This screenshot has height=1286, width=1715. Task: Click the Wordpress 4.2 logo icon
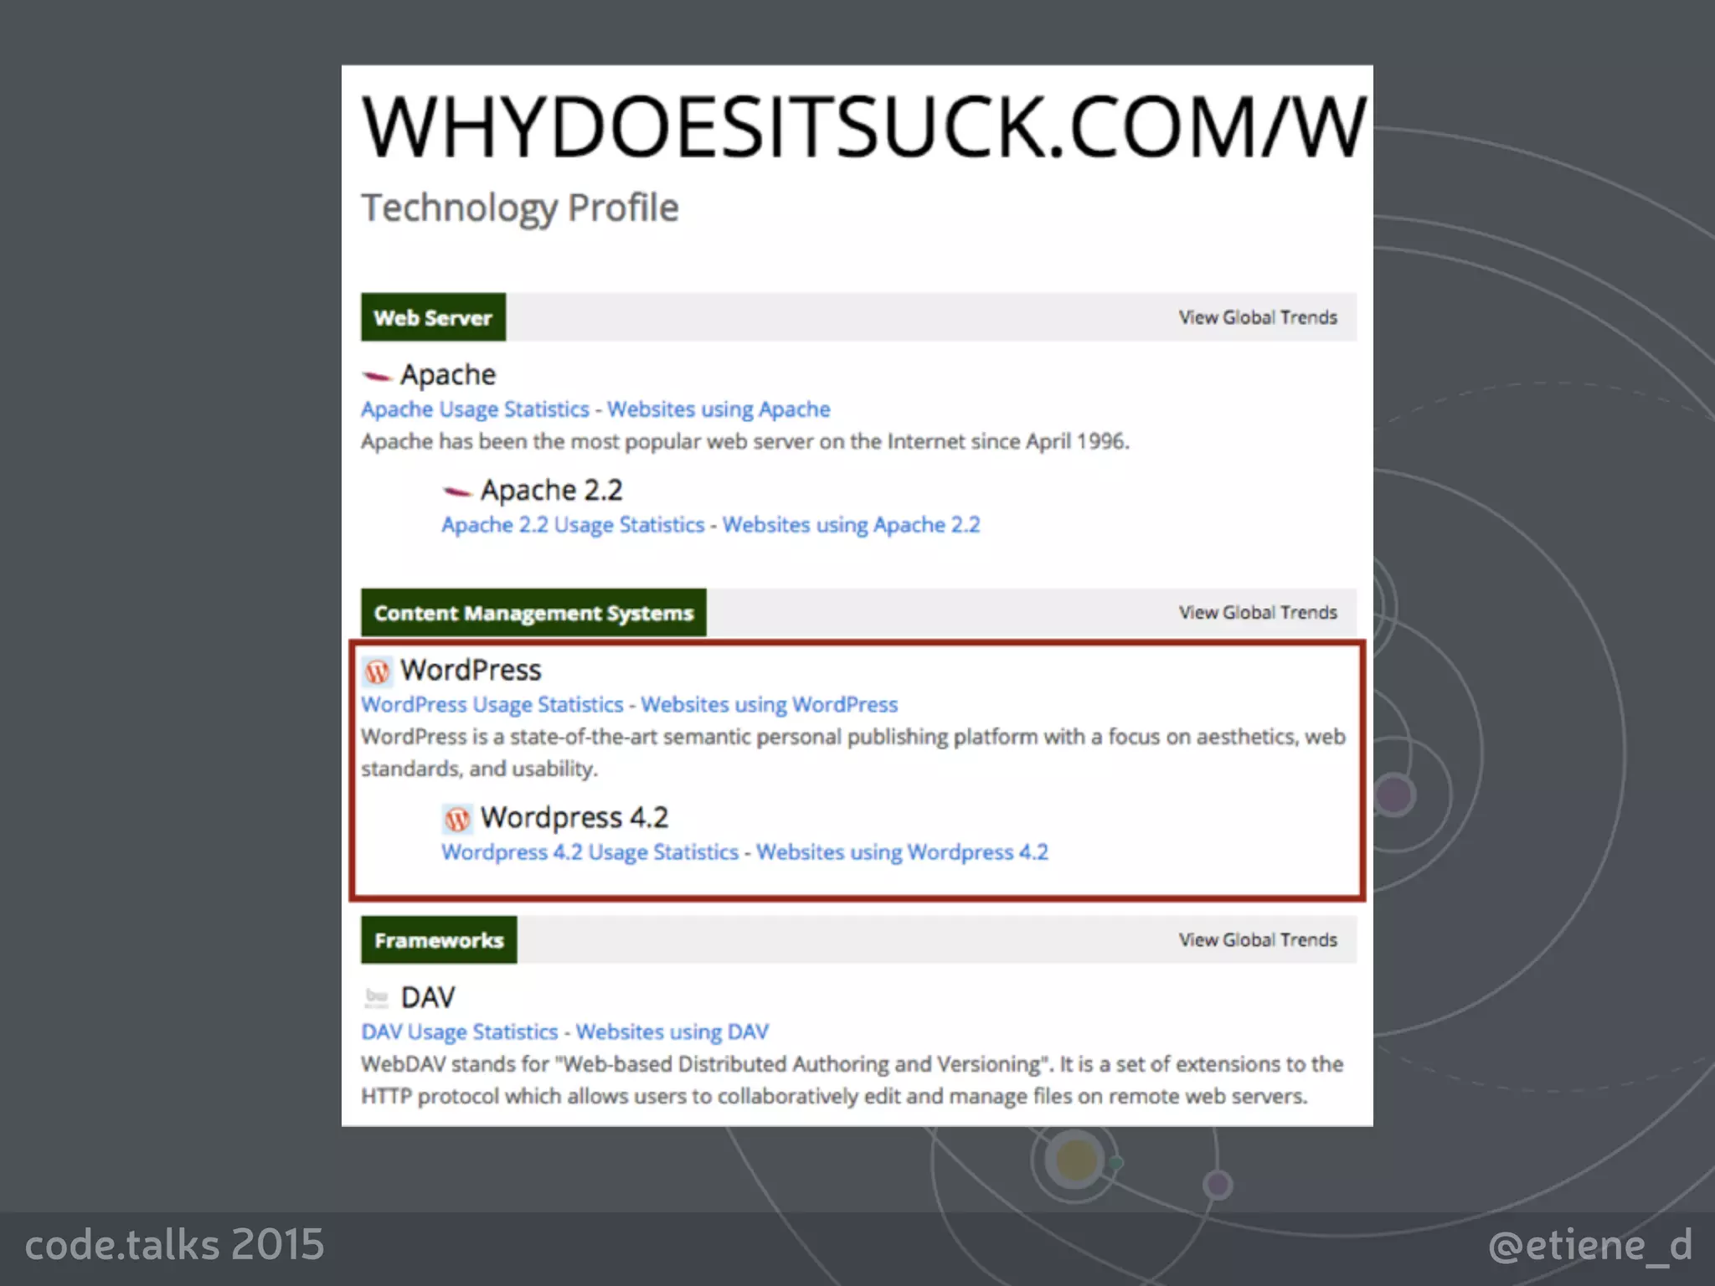[x=457, y=818]
